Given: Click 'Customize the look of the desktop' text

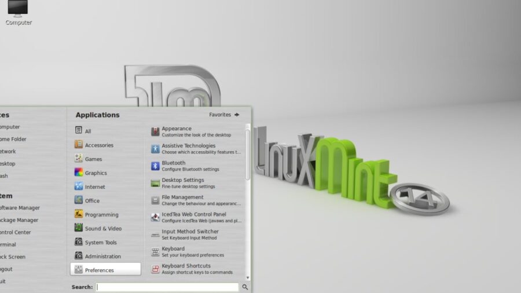Looking at the screenshot, I should coord(196,135).
